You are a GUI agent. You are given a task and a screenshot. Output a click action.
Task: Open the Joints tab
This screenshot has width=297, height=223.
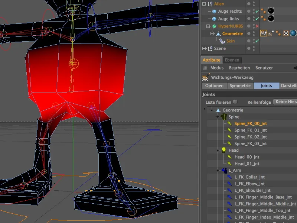(x=267, y=86)
